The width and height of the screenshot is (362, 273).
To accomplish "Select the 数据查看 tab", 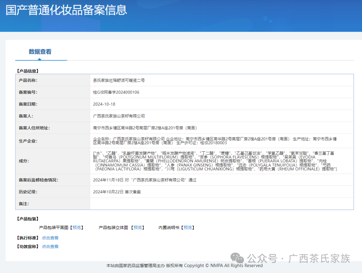I will click(40, 52).
